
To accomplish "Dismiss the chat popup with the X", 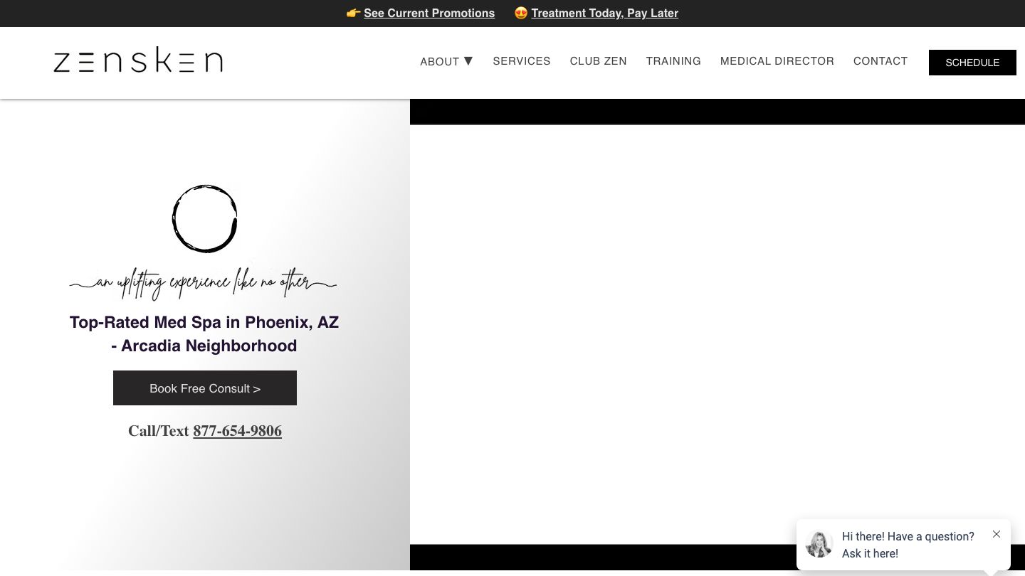I will 997,534.
